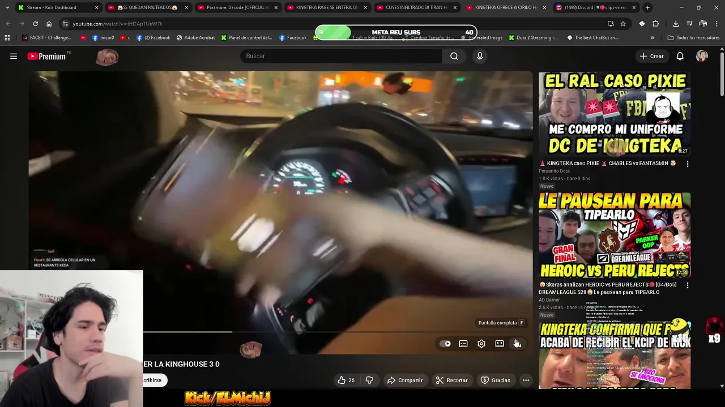Like the video with thumbs up
The height and width of the screenshot is (407, 725).
[346, 380]
